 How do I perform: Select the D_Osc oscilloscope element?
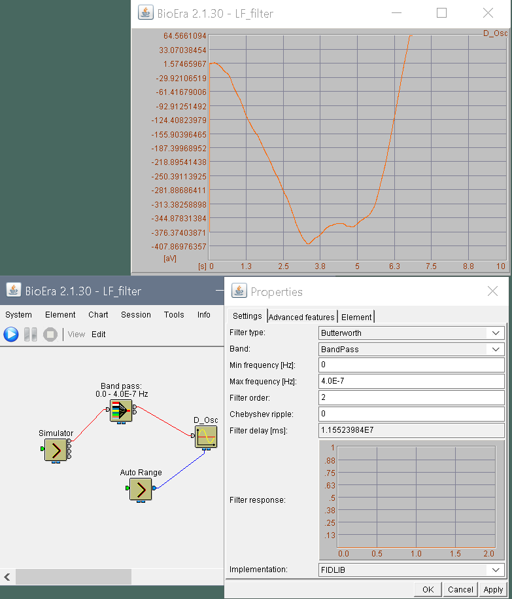206,437
